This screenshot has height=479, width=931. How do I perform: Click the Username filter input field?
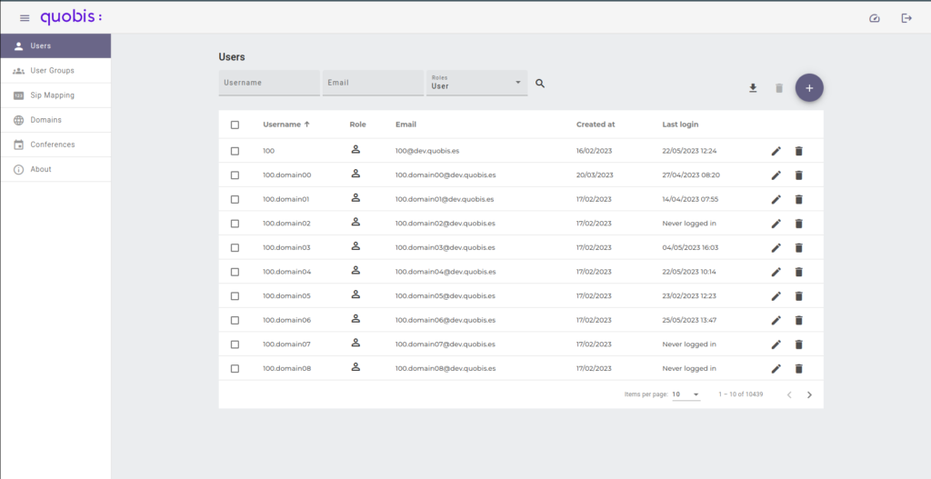(269, 83)
